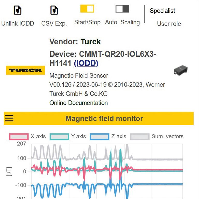This screenshot has height=199, width=199.
Task: Toggle Sum. vectors series in the legend
Action: coord(140,137)
